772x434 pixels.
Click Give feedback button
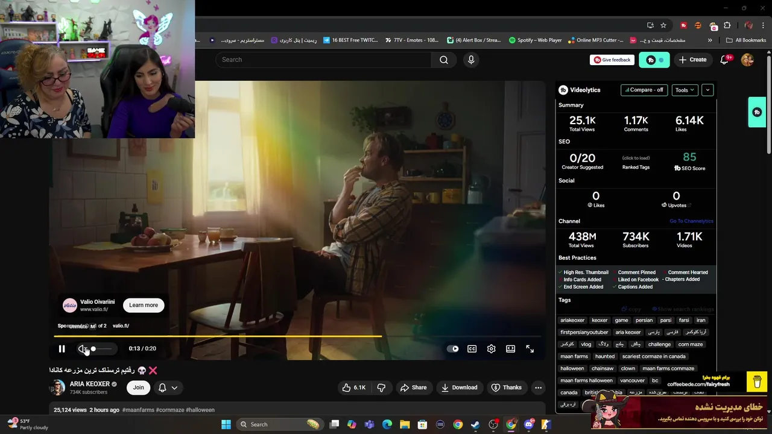612,60
